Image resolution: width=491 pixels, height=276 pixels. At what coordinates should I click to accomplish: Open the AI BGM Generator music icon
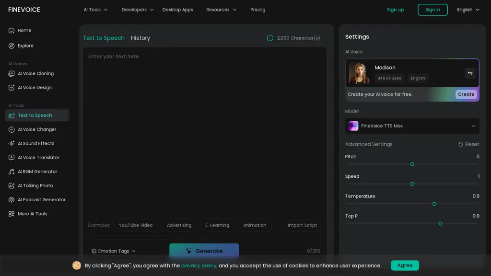coord(12,172)
